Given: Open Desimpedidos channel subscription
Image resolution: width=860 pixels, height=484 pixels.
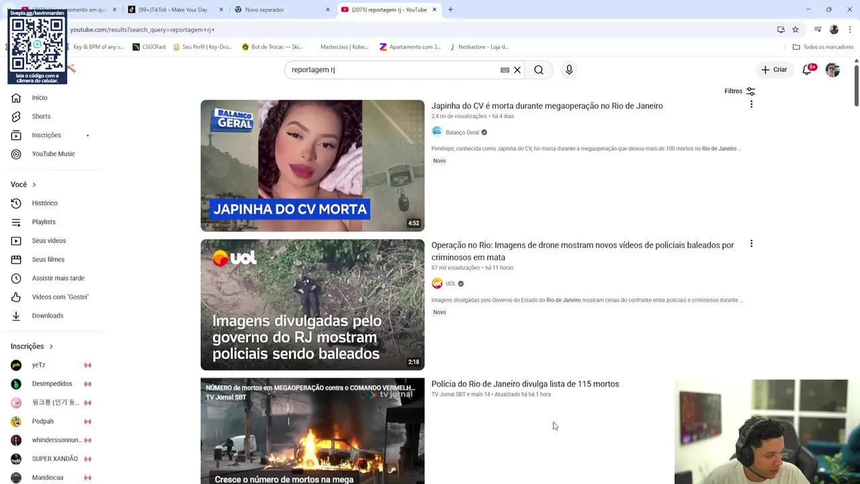Looking at the screenshot, I should coord(52,384).
